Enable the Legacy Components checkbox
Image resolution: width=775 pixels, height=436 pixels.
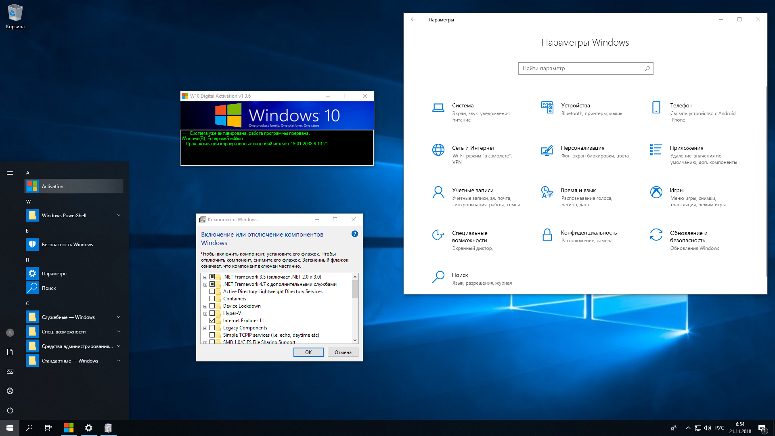[x=212, y=328]
